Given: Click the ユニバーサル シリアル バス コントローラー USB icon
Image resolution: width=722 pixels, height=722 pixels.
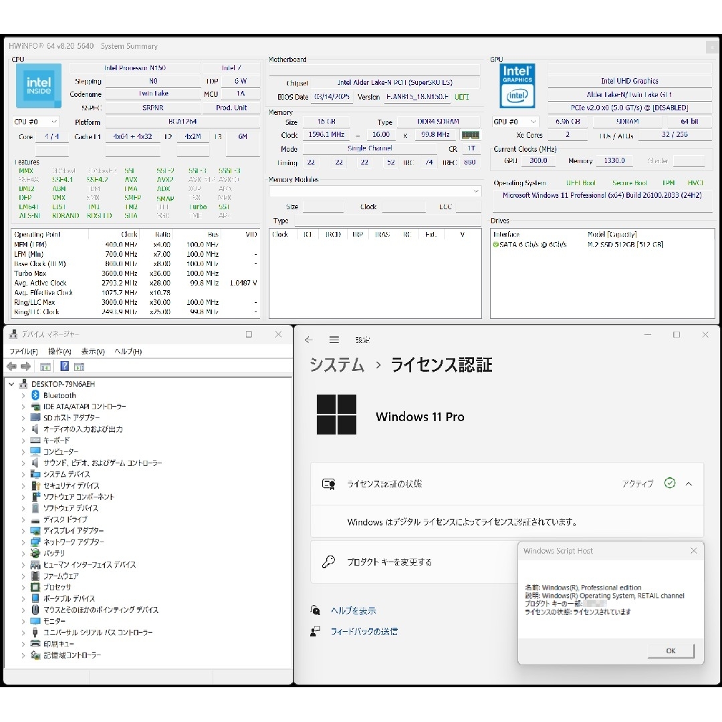Looking at the screenshot, I should [x=35, y=632].
